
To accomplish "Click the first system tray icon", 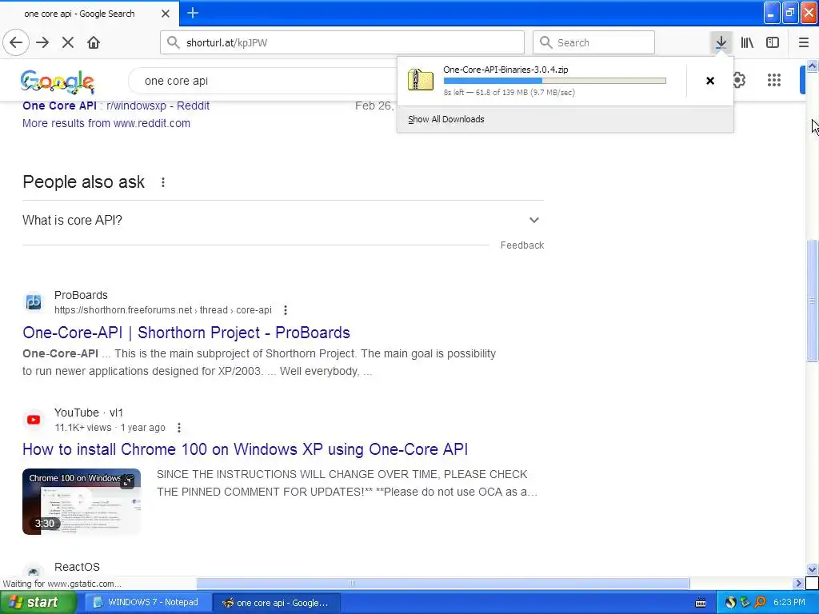I will pos(731,602).
